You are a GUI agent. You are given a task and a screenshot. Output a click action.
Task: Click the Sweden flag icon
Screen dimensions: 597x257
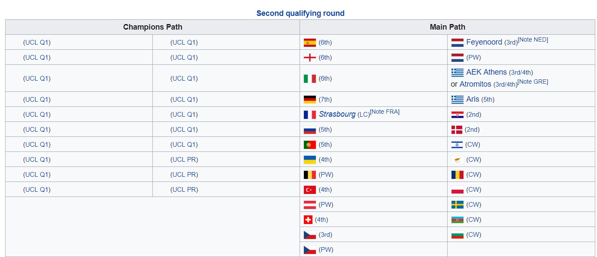[x=457, y=205]
